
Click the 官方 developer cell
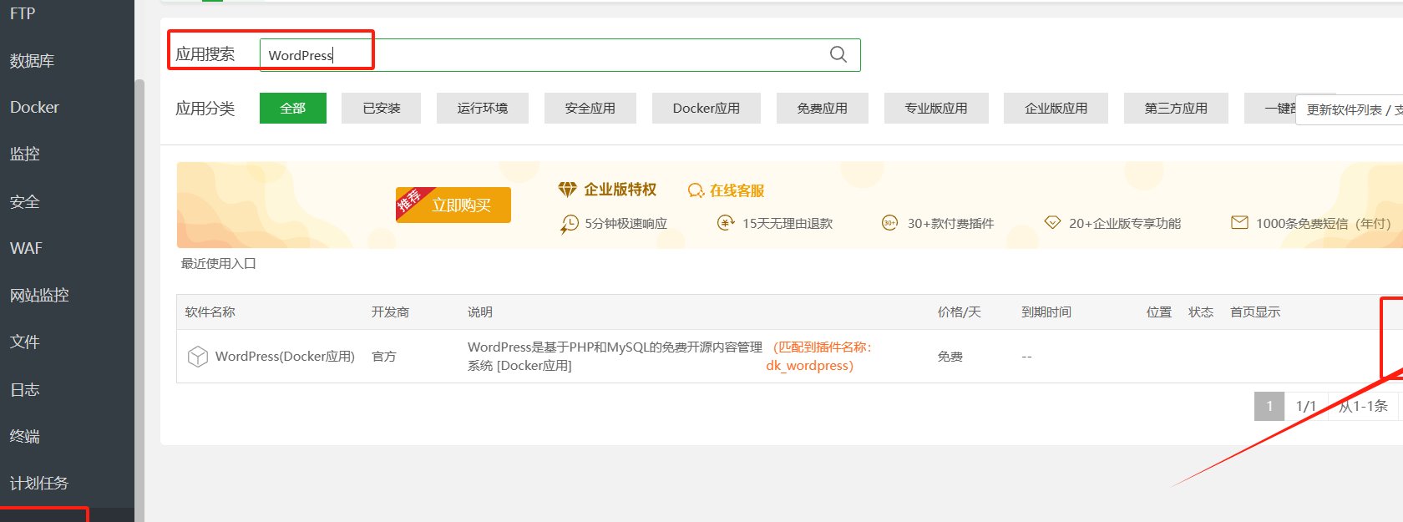[384, 357]
